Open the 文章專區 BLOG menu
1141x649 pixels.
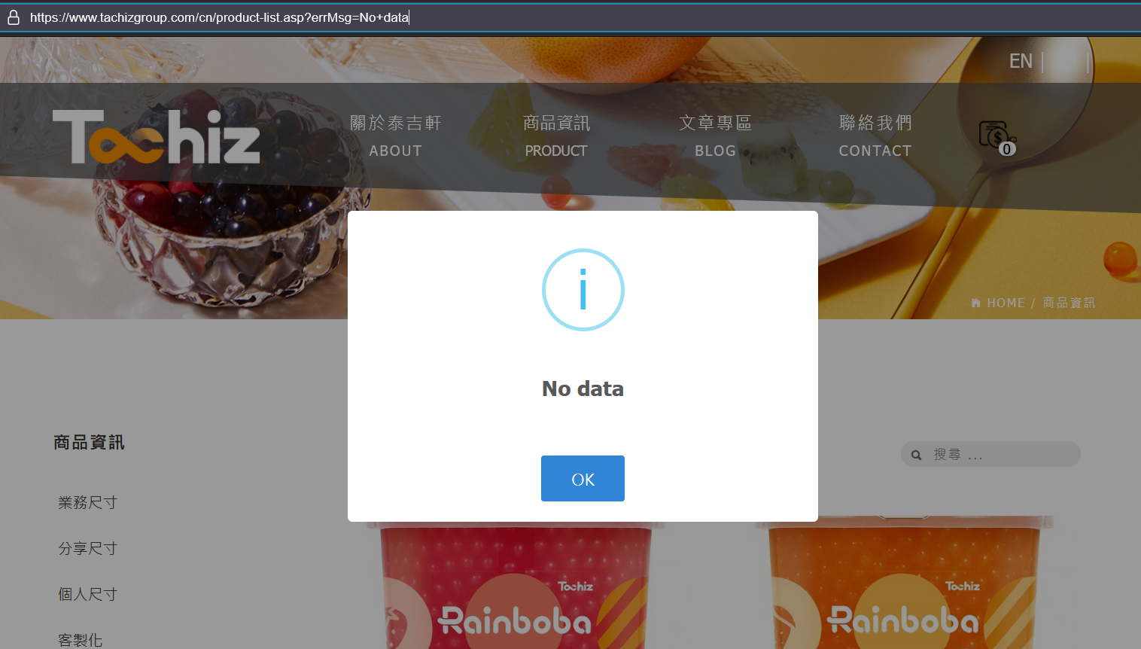[x=715, y=136]
